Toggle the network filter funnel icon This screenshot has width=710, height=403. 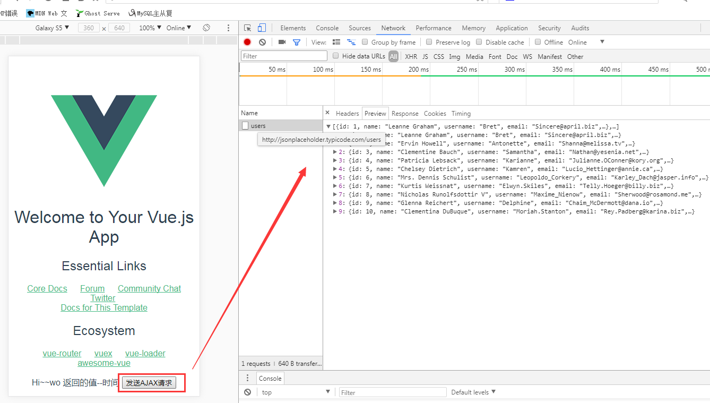click(x=297, y=42)
